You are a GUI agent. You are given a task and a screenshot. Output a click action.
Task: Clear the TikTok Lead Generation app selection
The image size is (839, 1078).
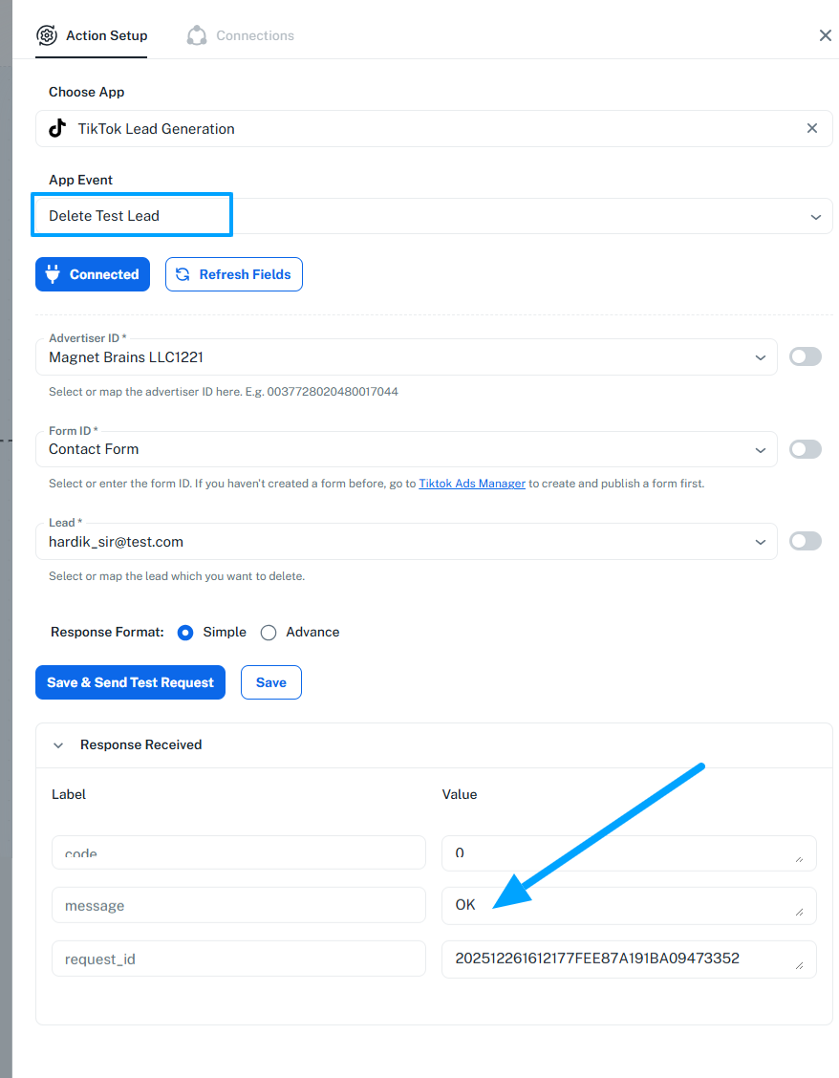(x=812, y=128)
